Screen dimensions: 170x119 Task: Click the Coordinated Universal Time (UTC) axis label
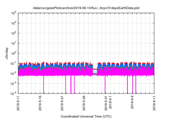86,116
